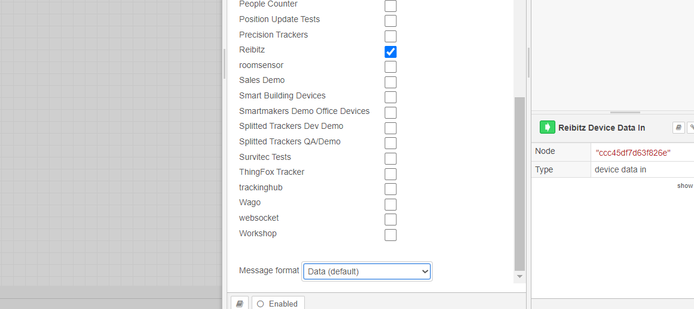Tick the Smart Building Devices checkbox
This screenshot has height=309, width=694.
[390, 97]
